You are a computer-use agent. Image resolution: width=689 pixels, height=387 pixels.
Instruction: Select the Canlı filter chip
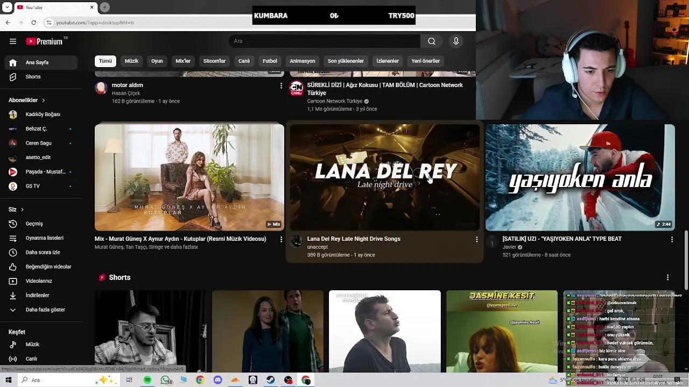point(244,61)
